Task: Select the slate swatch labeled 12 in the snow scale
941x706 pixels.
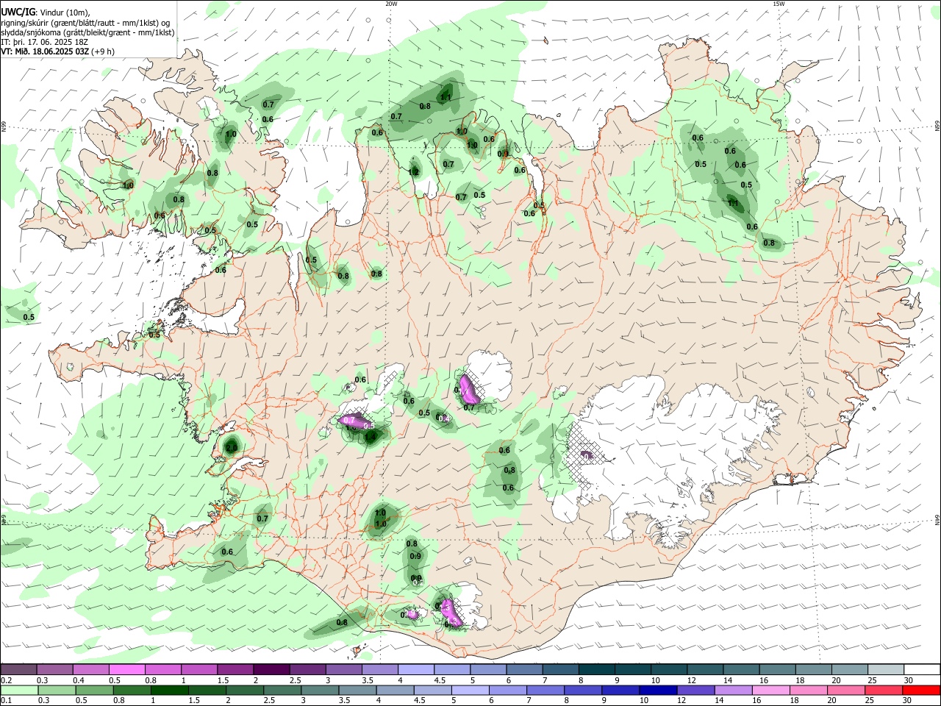Action: pyautogui.click(x=706, y=669)
